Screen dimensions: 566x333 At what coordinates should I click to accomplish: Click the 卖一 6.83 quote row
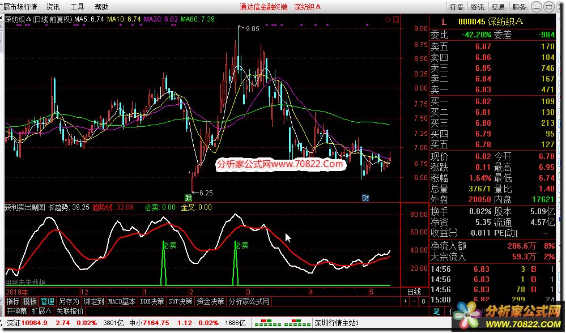pos(492,89)
